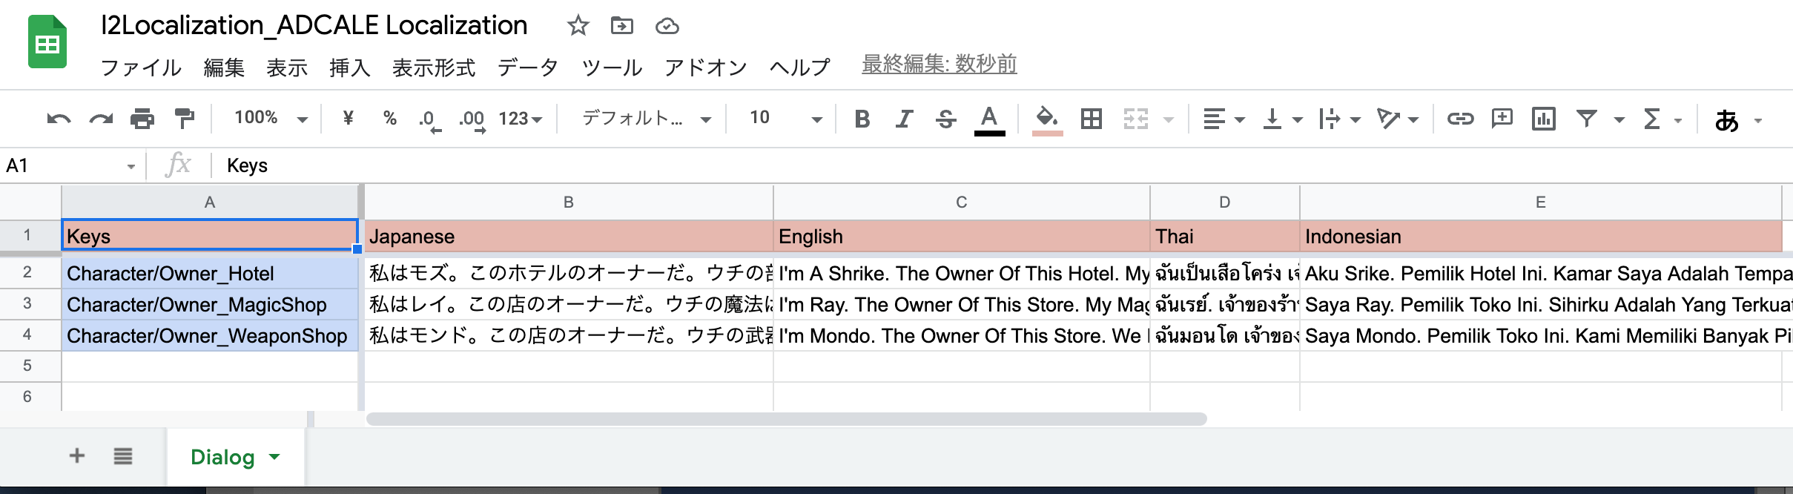Click the undo arrow icon

pos(59,119)
